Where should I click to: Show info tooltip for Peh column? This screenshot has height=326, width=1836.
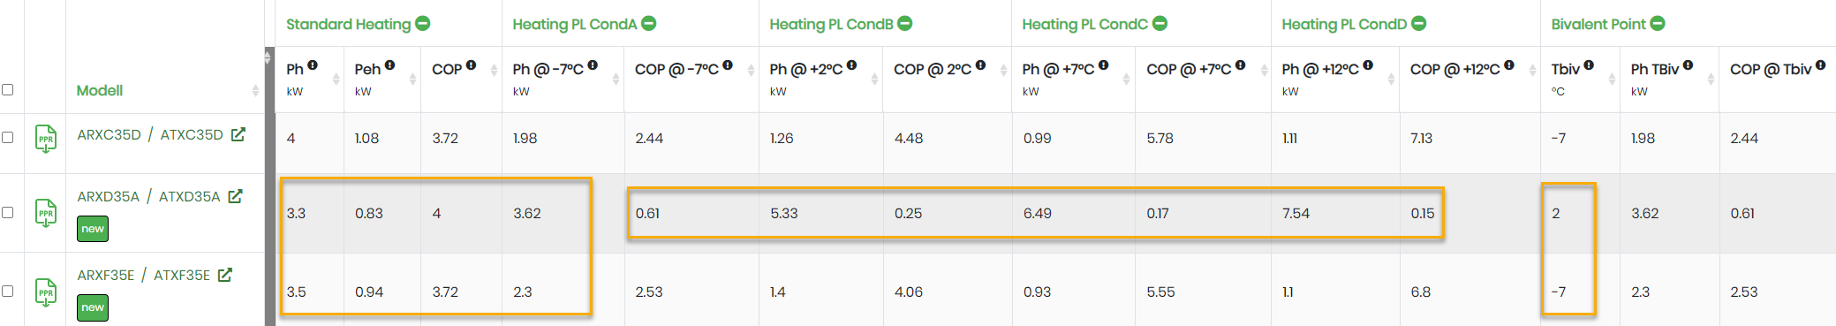tap(389, 64)
